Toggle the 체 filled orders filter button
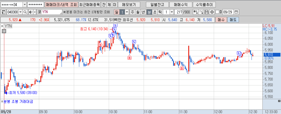Viewport: 281px width, 114px height. click(109, 5)
